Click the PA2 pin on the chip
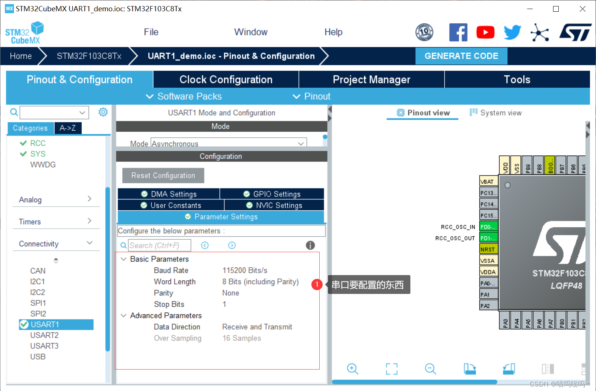596x391 pixels. tap(489, 306)
